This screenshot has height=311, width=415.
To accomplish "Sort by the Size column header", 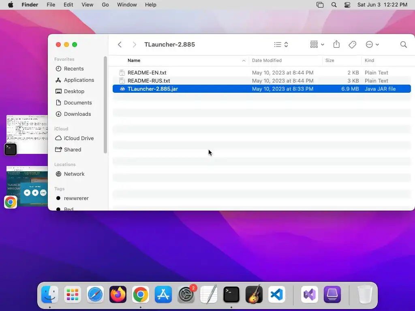I will click(x=330, y=60).
